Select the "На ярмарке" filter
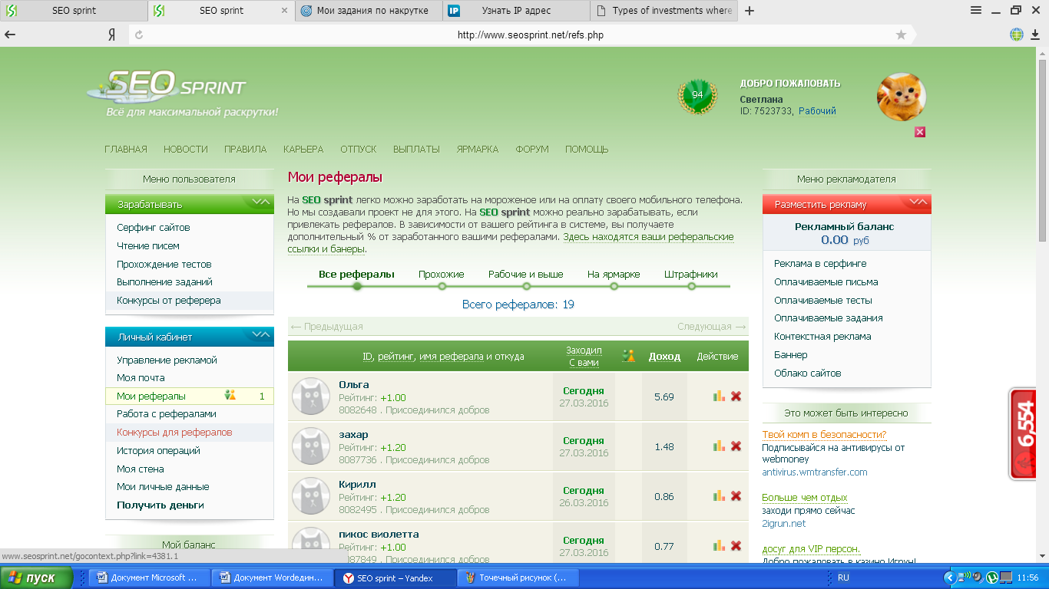This screenshot has height=589, width=1049. [614, 274]
